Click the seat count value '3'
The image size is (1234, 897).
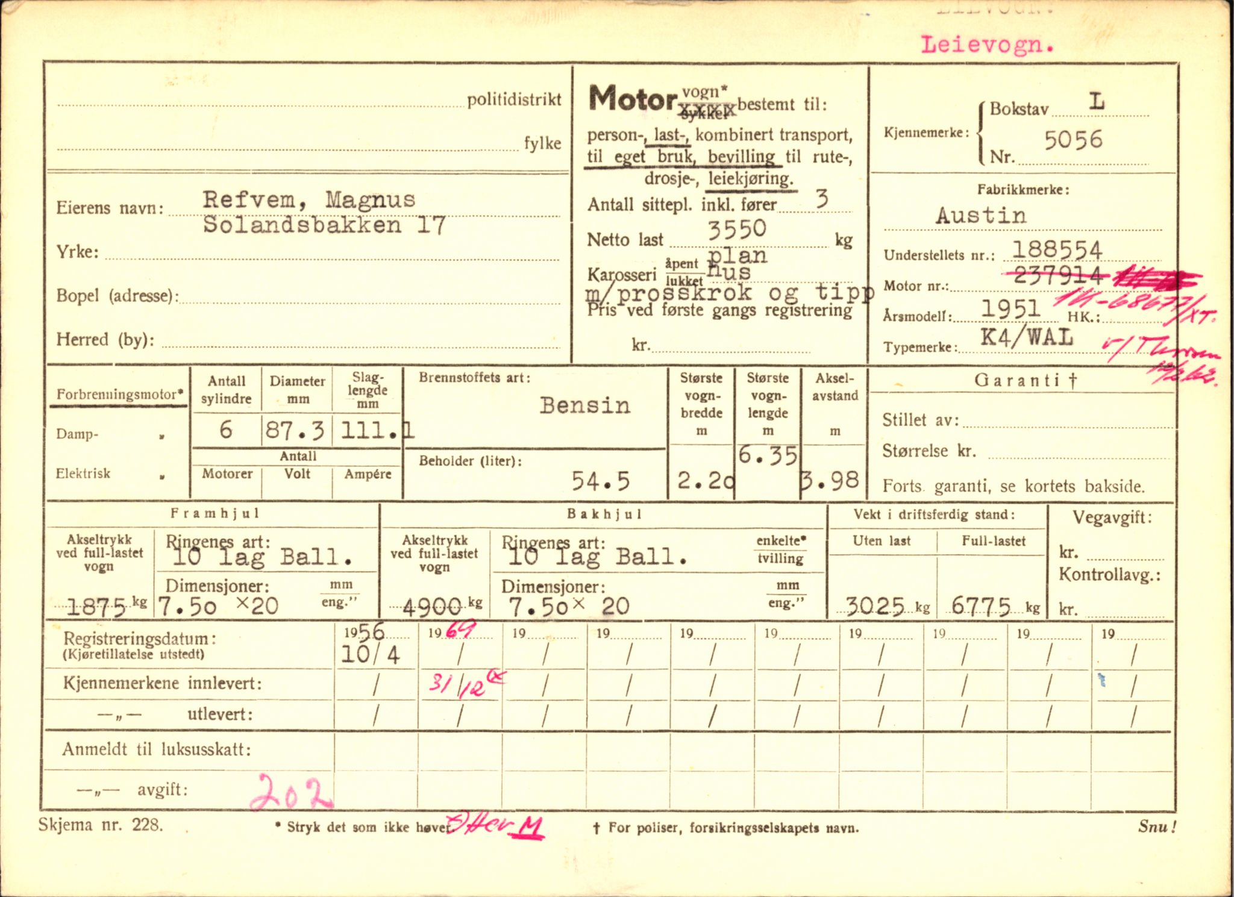tap(821, 199)
